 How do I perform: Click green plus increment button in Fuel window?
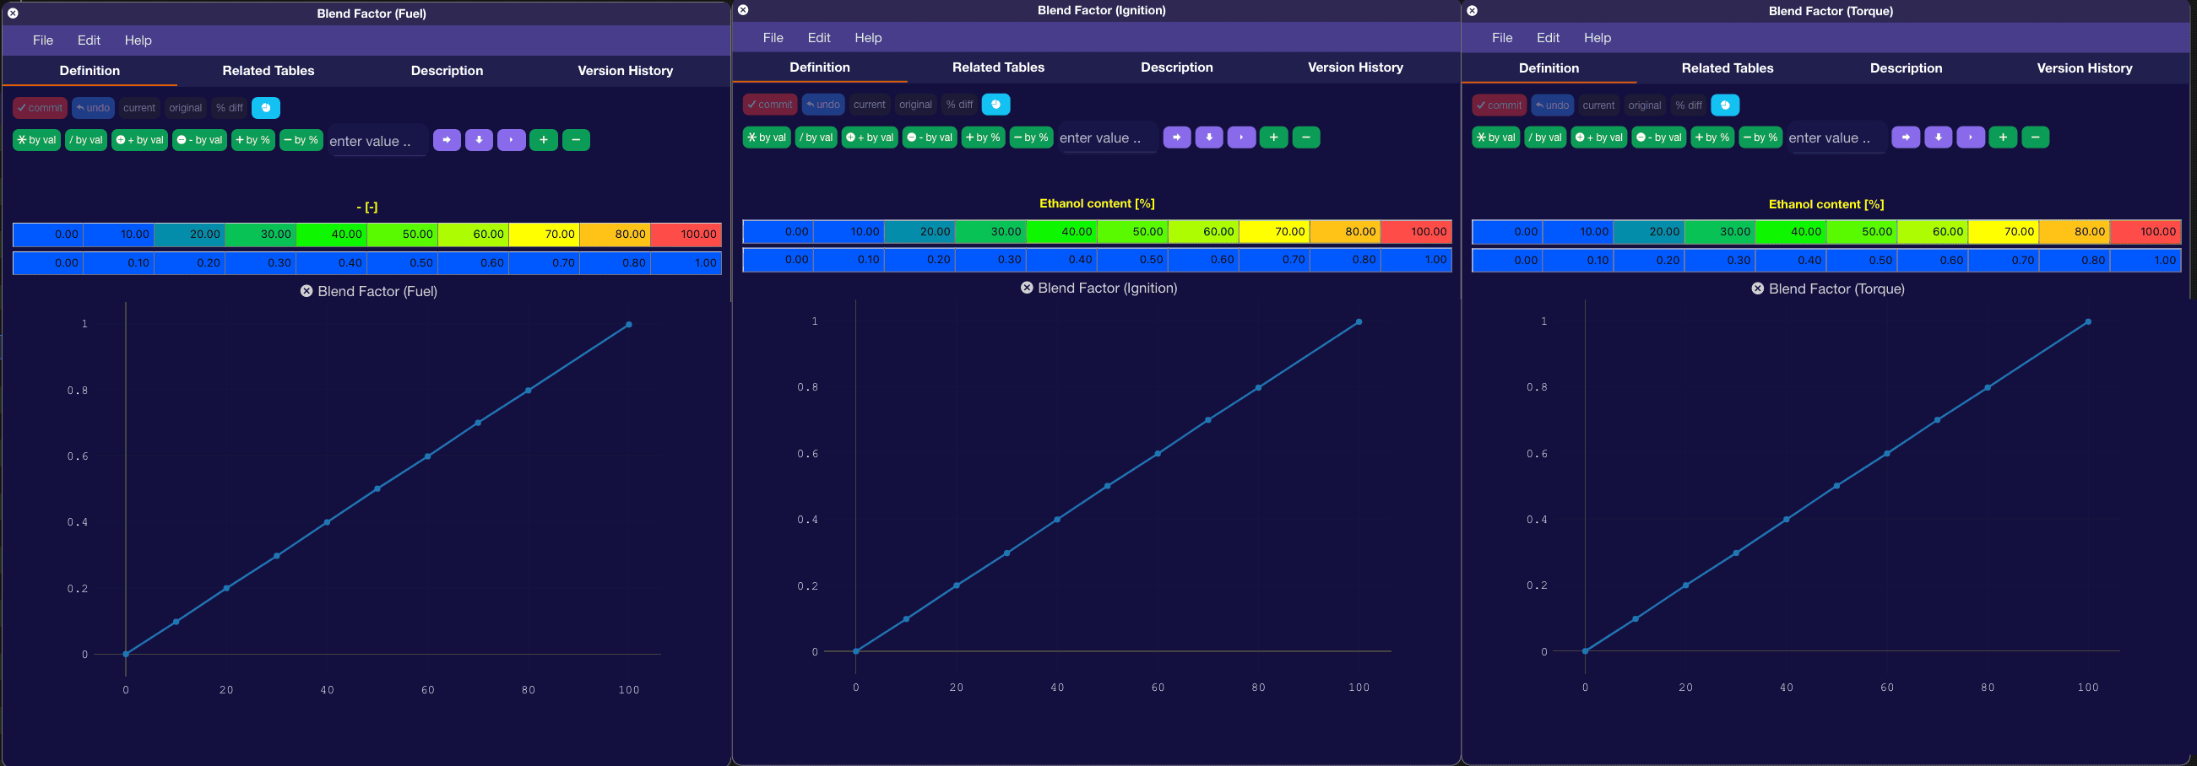543,140
